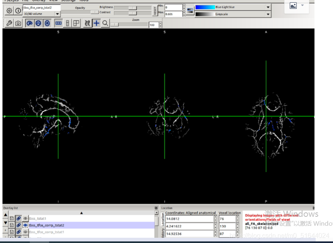The width and height of the screenshot is (333, 243).
Task: Increase the 14.0812 coordinate value
Action: pyautogui.click(x=215, y=217)
